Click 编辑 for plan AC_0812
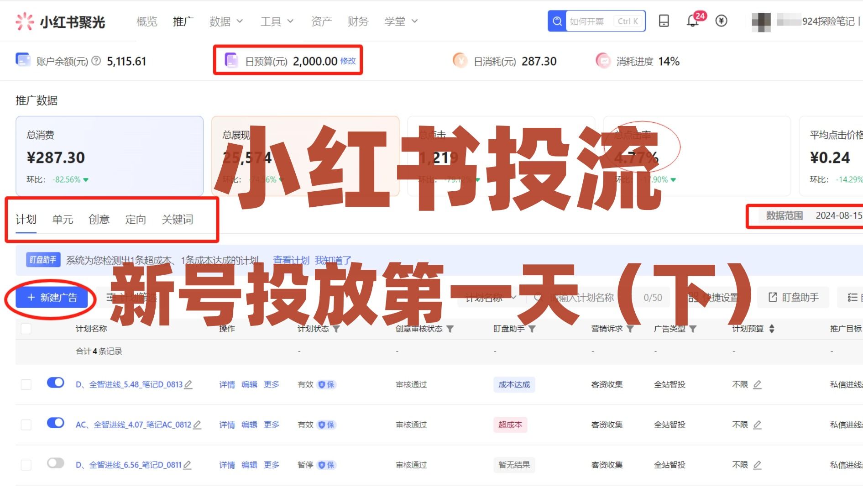Screen dimensions: 863x493 [249, 425]
